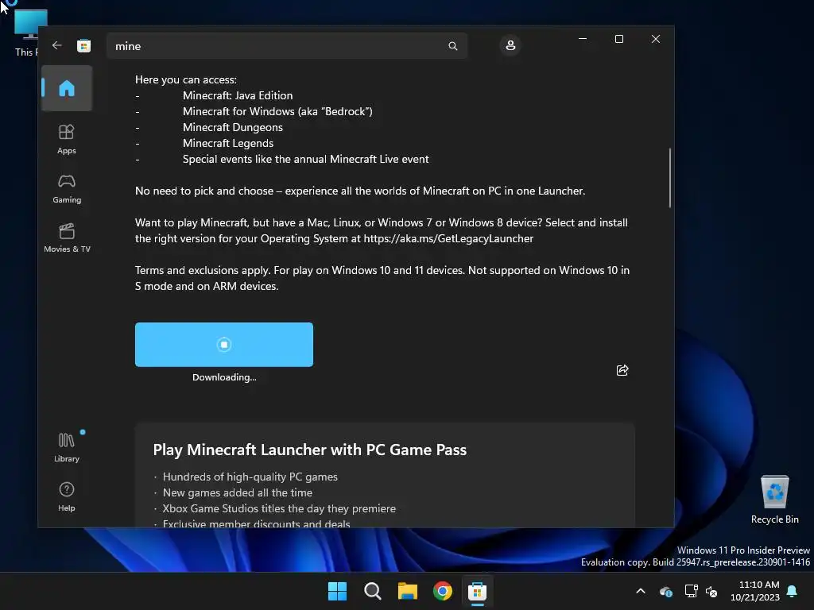Screen dimensions: 814x610
Task: Click the 'Minecraft: Java Edition' line
Action: pyautogui.click(x=238, y=95)
